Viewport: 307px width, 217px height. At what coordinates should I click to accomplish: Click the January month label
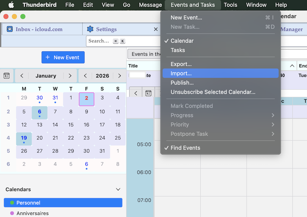46,76
